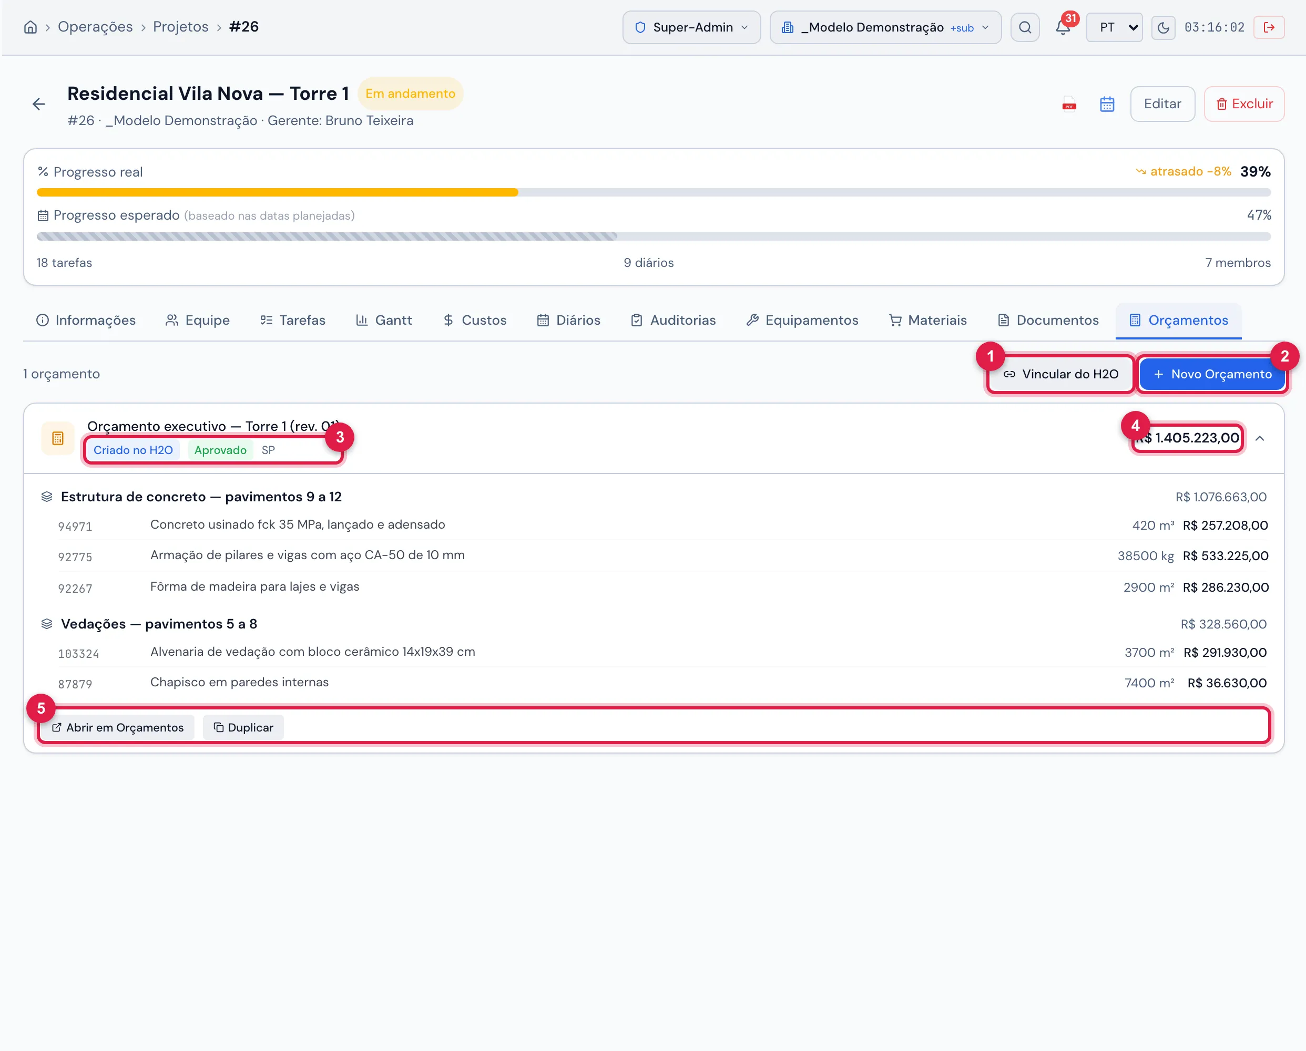Screen dimensions: 1306x1051
Task: Go back with the left arrow
Action: (39, 104)
